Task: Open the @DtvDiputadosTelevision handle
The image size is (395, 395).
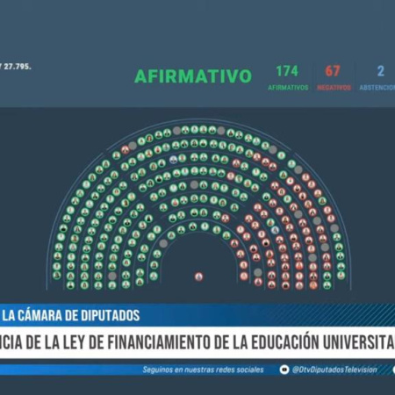Action: pos(334,370)
